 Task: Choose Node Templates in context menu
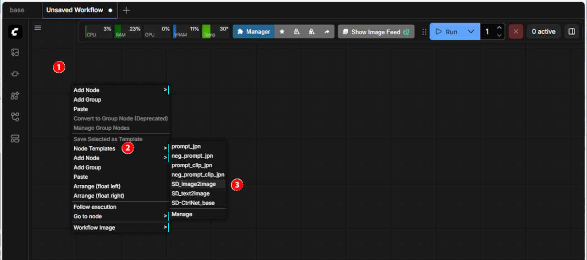click(94, 149)
